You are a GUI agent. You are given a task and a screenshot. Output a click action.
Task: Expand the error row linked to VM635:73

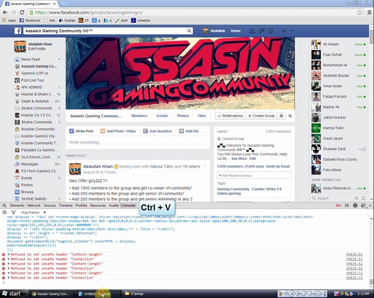click(9, 278)
